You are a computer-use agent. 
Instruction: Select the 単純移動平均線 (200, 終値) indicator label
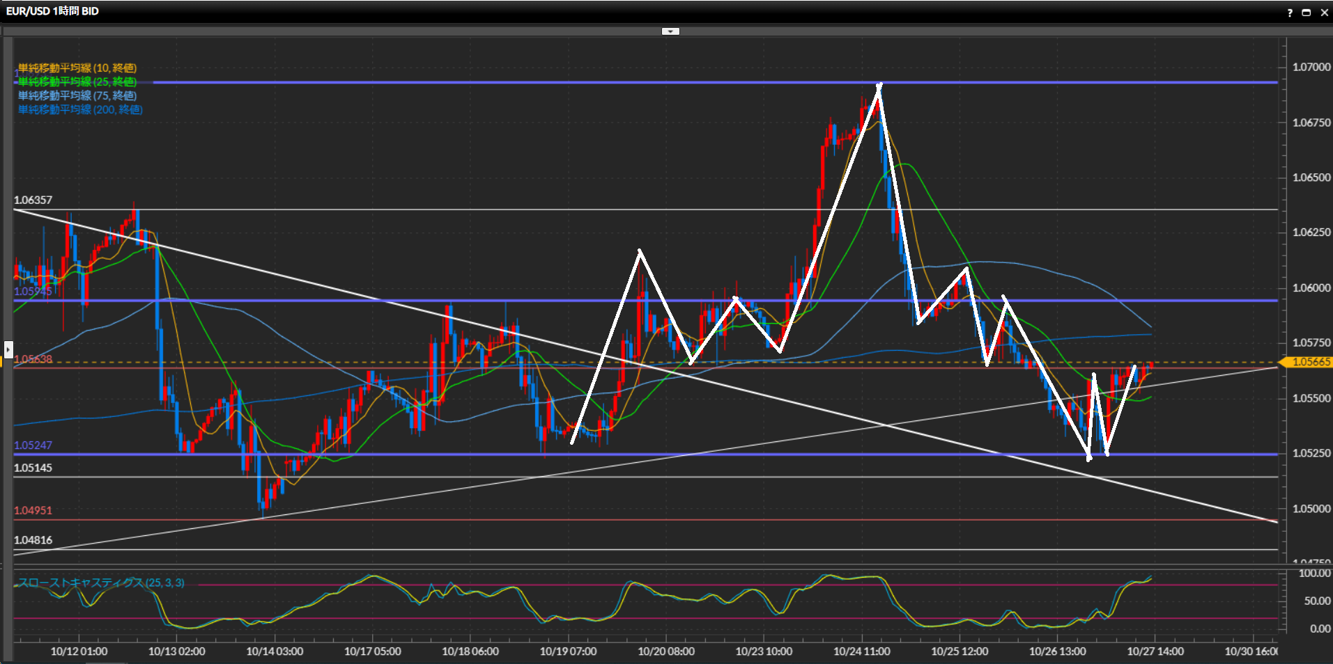tap(80, 109)
